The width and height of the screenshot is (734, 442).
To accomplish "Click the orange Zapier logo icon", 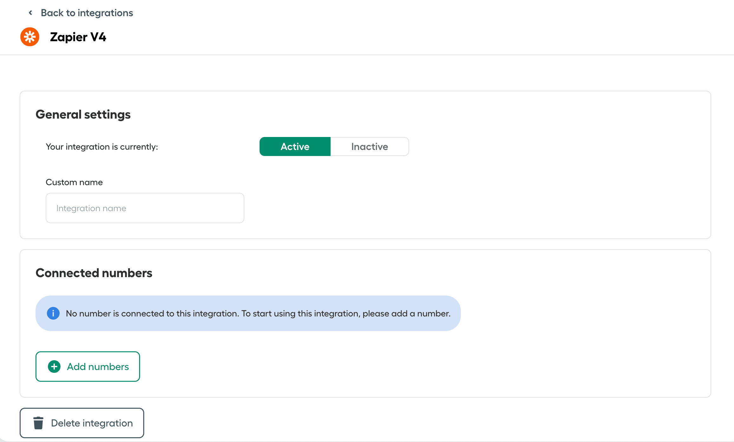I will point(30,37).
